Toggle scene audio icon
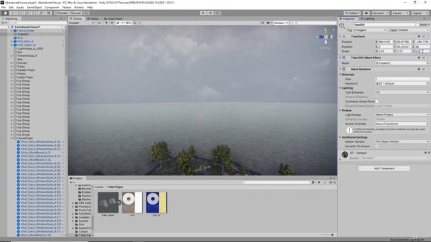This screenshot has height=242, width=431. [112, 23]
